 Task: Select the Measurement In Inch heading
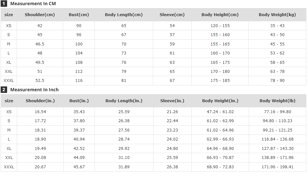pyautogui.click(x=34, y=90)
